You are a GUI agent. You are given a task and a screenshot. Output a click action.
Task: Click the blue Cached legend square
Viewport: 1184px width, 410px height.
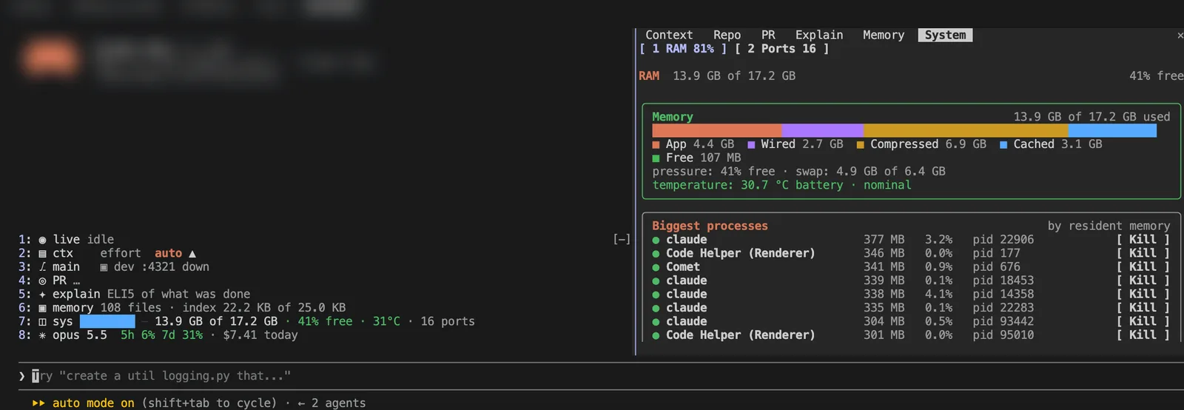(1003, 145)
